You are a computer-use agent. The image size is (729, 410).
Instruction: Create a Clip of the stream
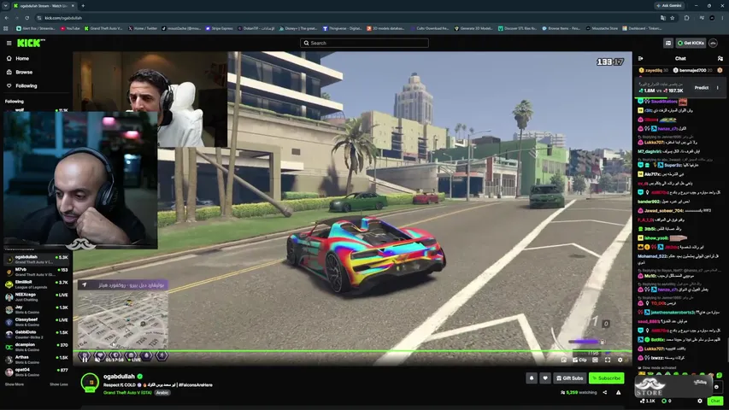(579, 360)
